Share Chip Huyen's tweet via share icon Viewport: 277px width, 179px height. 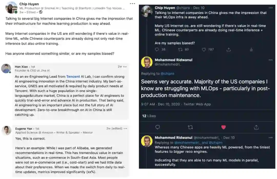229,49
